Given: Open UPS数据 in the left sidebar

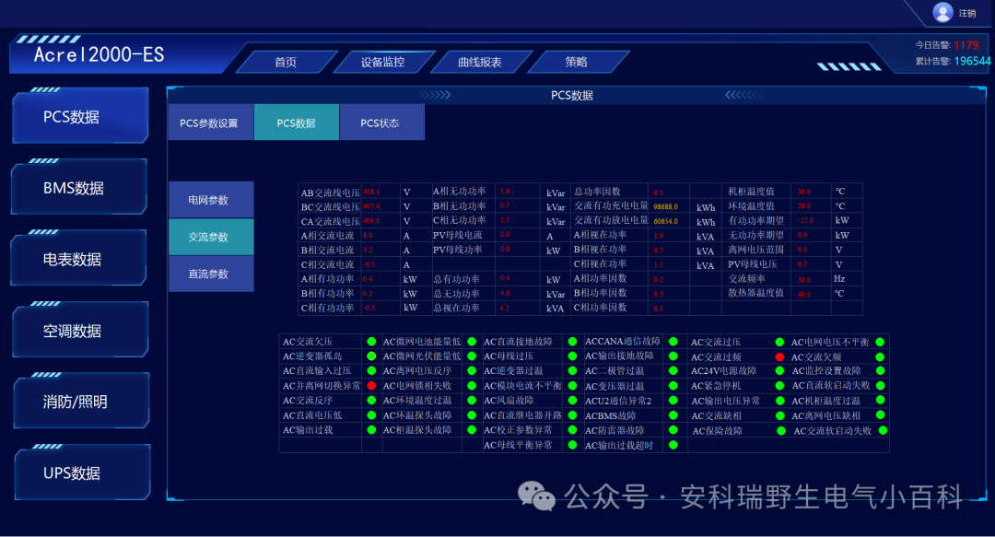Looking at the screenshot, I should 83,473.
